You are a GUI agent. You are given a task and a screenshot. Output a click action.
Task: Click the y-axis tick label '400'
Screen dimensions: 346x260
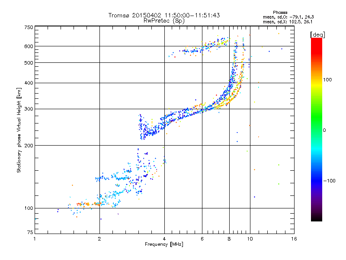pos(29,83)
